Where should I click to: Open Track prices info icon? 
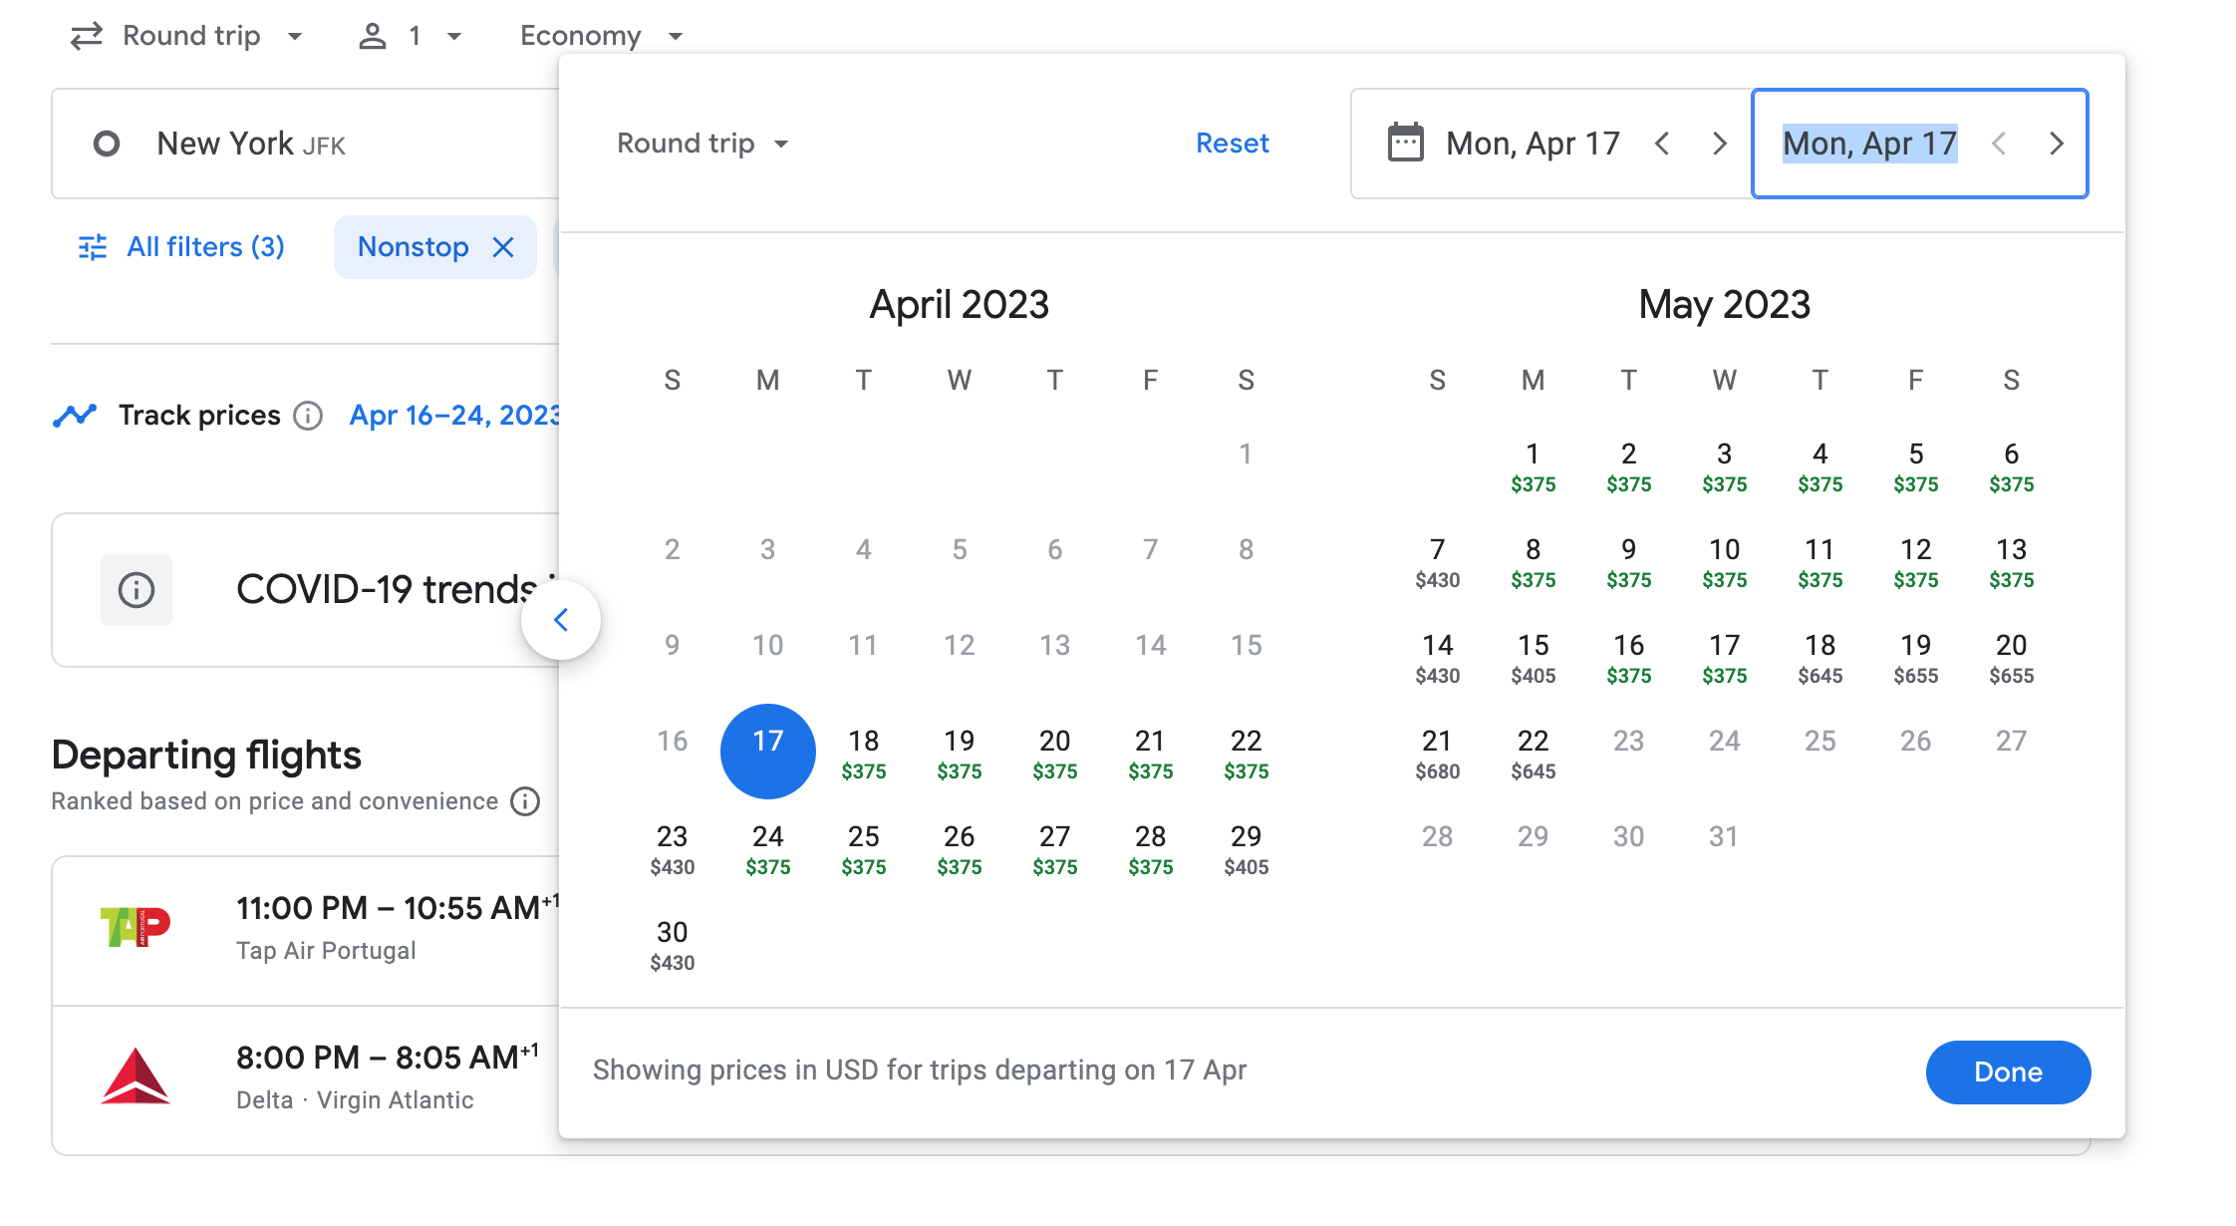click(x=308, y=416)
